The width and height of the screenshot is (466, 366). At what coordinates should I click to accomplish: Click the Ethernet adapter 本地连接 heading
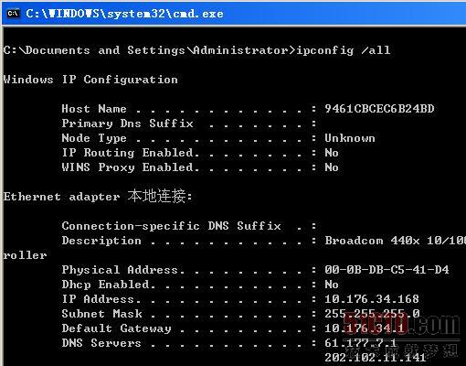(x=98, y=196)
